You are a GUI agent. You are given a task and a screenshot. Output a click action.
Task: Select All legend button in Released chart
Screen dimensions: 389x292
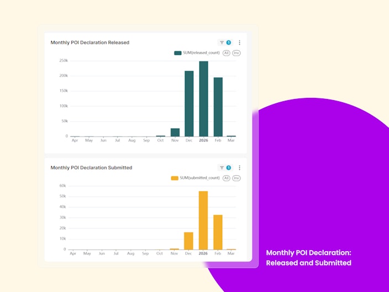pos(226,53)
